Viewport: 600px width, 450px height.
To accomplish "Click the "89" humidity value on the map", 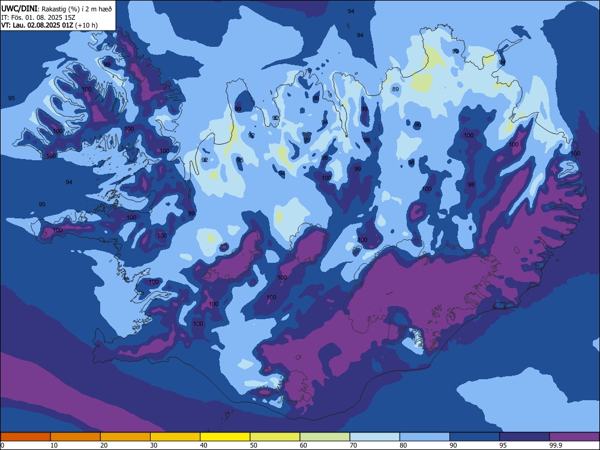I will tap(395, 89).
